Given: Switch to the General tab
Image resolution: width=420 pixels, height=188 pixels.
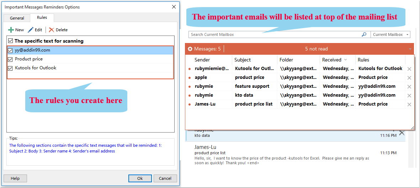Looking at the screenshot, I should 17,18.
